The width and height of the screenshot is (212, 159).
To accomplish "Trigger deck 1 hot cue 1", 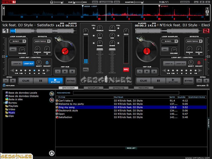I will (58, 72).
